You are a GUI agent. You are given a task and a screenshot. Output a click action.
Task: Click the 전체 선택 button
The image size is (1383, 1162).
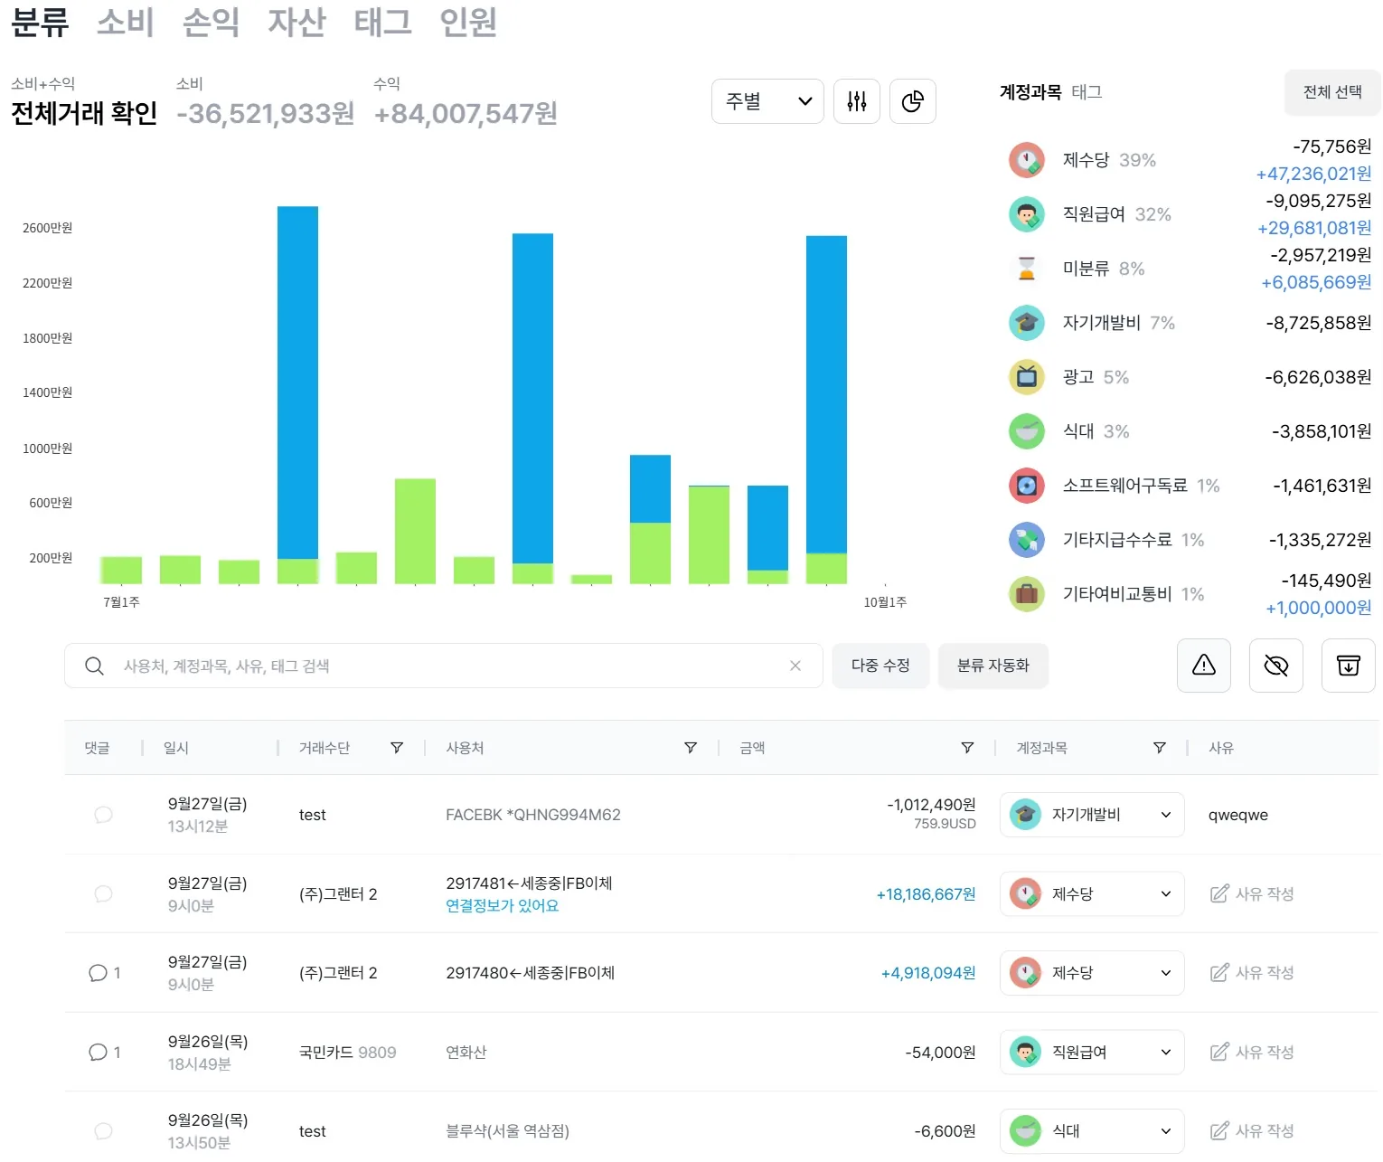click(1332, 92)
